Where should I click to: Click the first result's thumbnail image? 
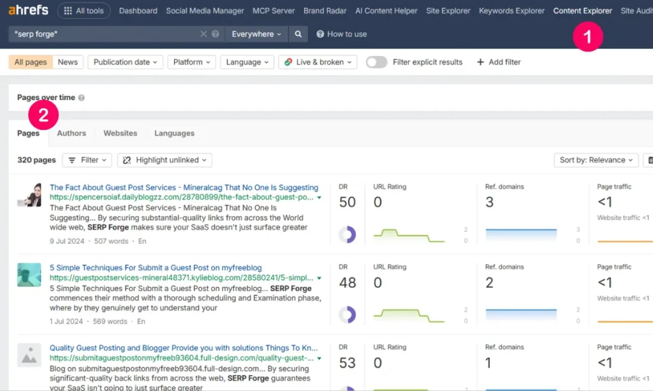pyautogui.click(x=29, y=194)
